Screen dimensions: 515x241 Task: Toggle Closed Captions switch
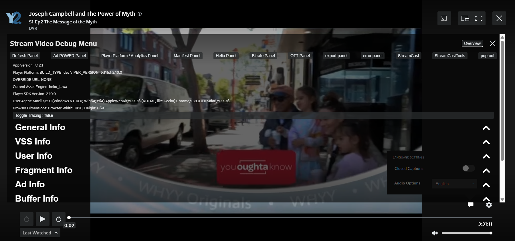(x=468, y=168)
